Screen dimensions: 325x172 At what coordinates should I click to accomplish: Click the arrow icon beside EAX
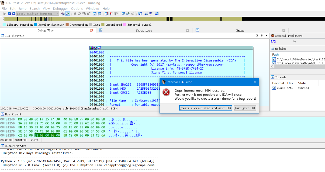(x=295, y=41)
